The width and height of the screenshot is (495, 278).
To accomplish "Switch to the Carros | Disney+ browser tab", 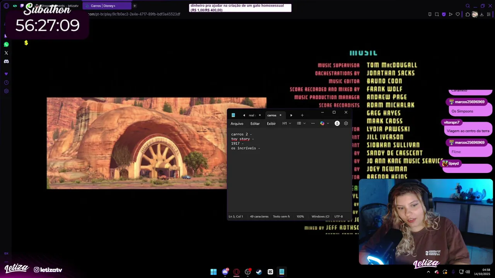I will [x=106, y=6].
